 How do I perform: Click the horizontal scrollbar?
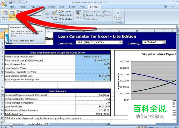click(x=133, y=124)
